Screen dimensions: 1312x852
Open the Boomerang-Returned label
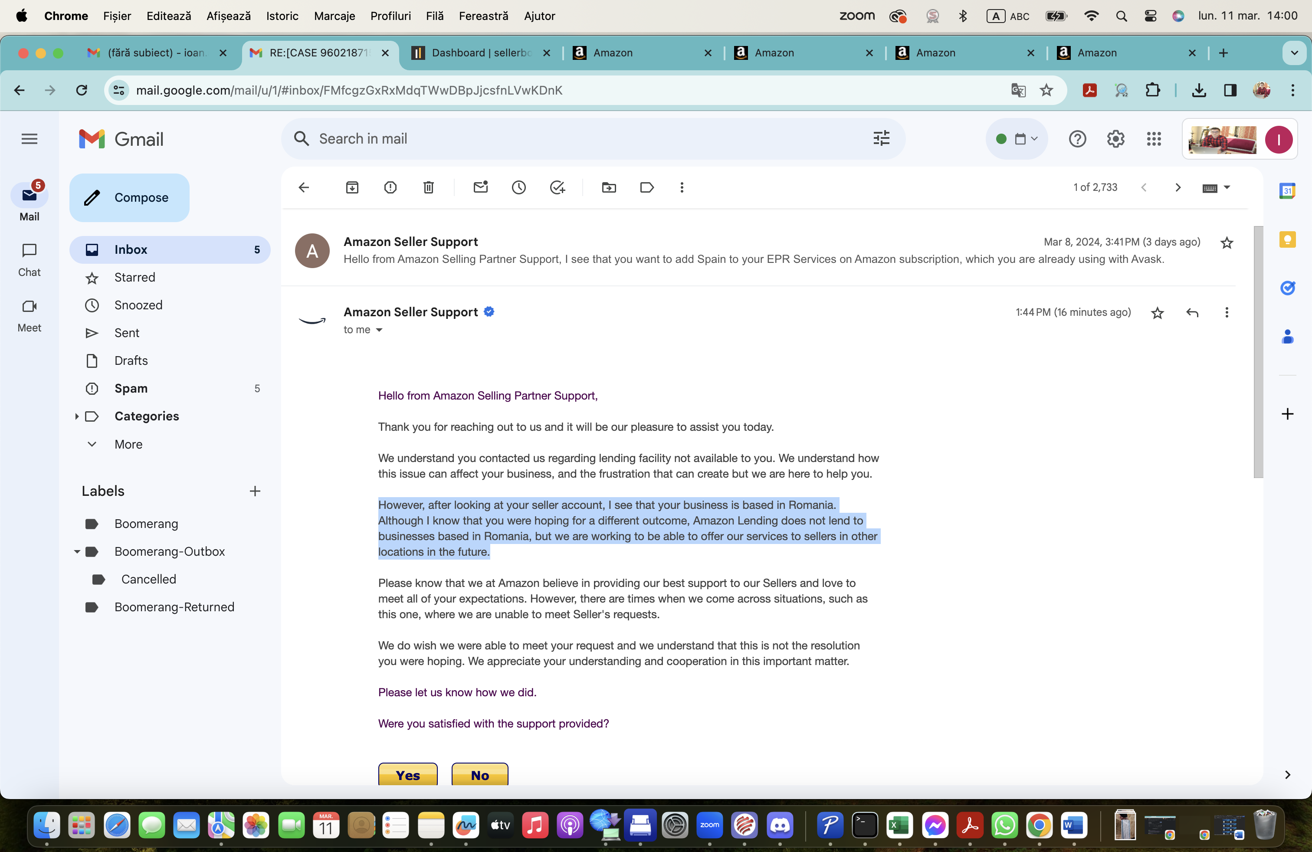(x=170, y=607)
